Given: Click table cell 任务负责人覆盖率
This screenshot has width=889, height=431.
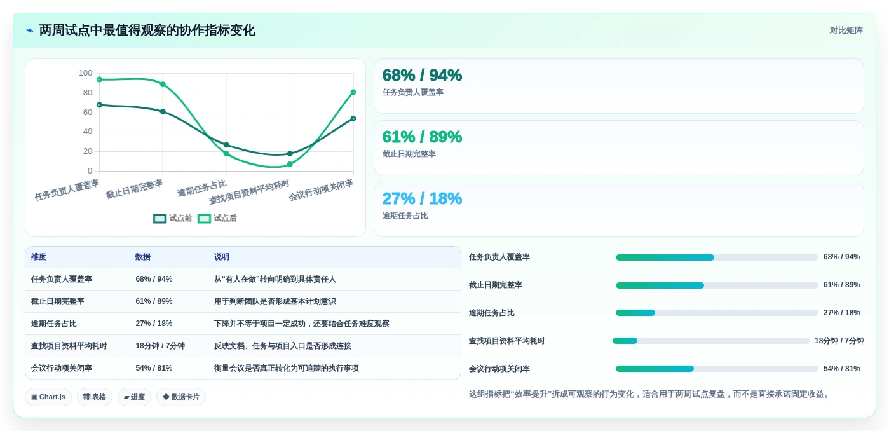Looking at the screenshot, I should click(62, 279).
